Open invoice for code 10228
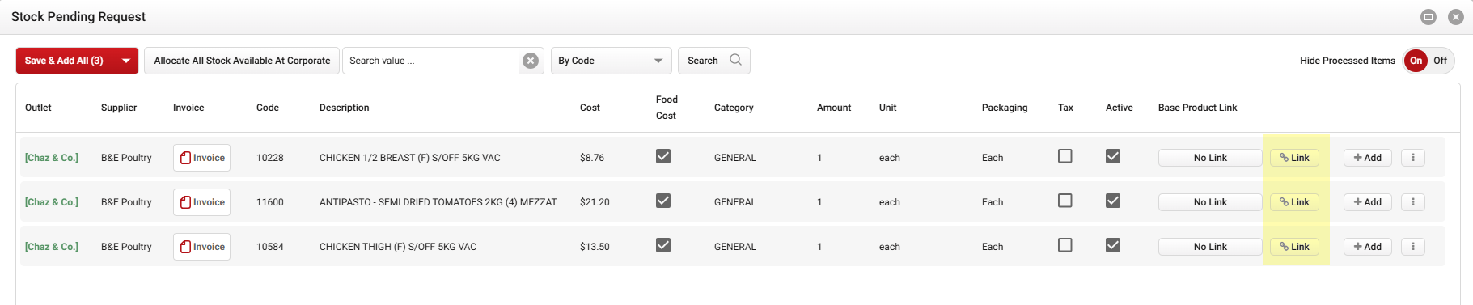Viewport: 1473px width, 305px height. point(201,158)
